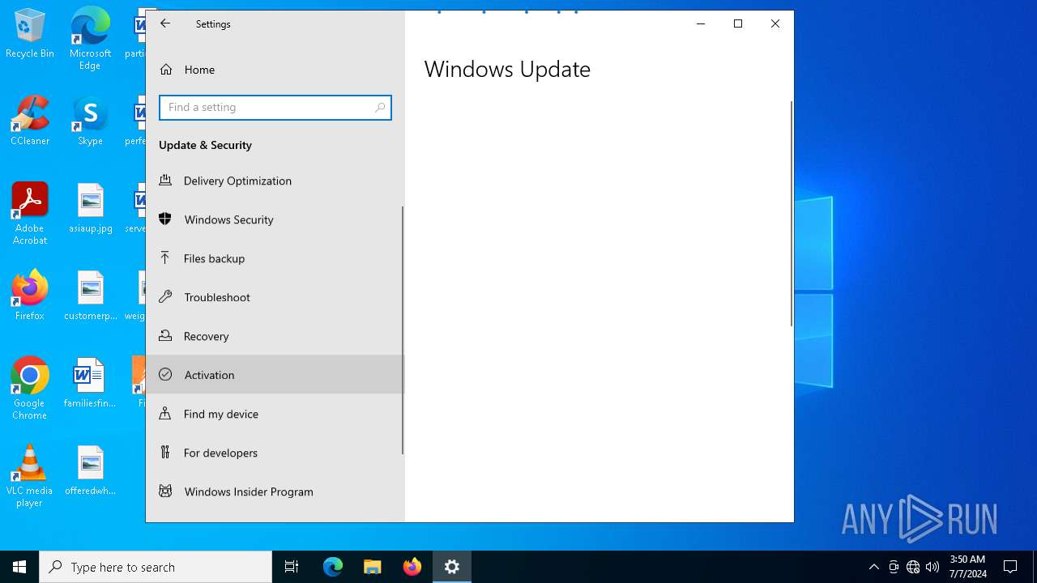Click the Windows Update page scrollbar

click(x=792, y=214)
